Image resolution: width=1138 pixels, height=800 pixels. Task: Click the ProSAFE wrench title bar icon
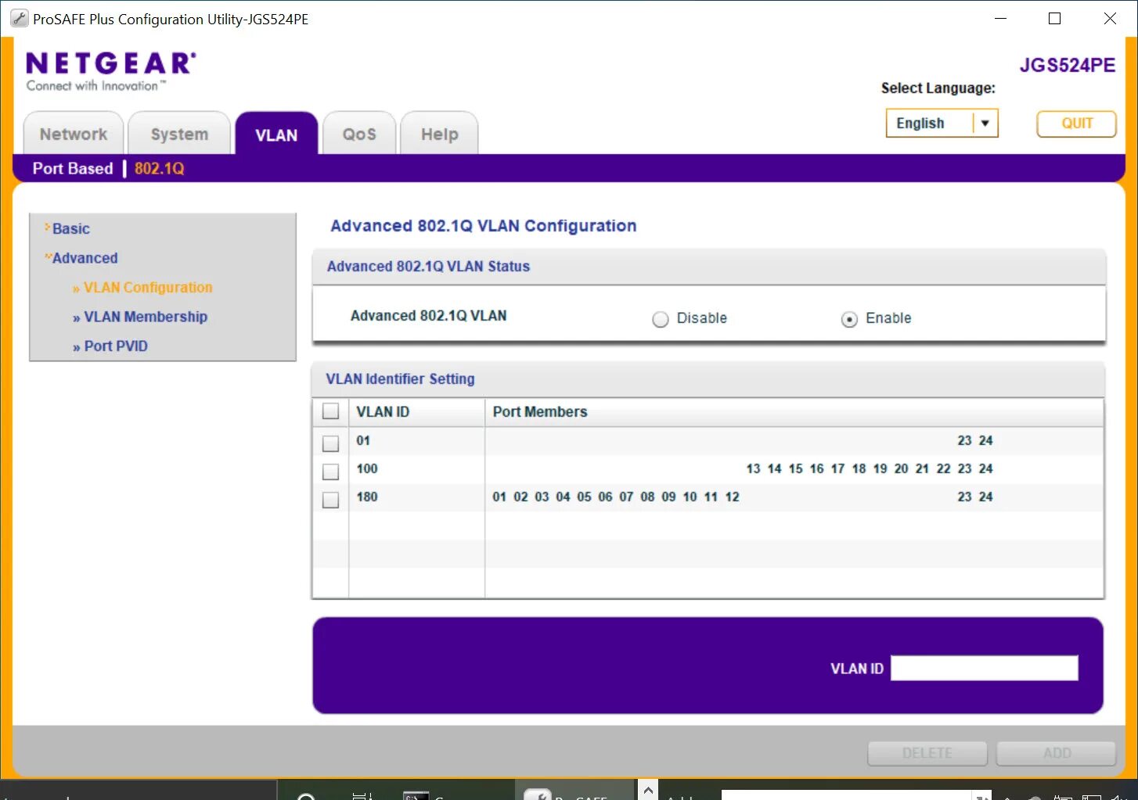click(20, 19)
